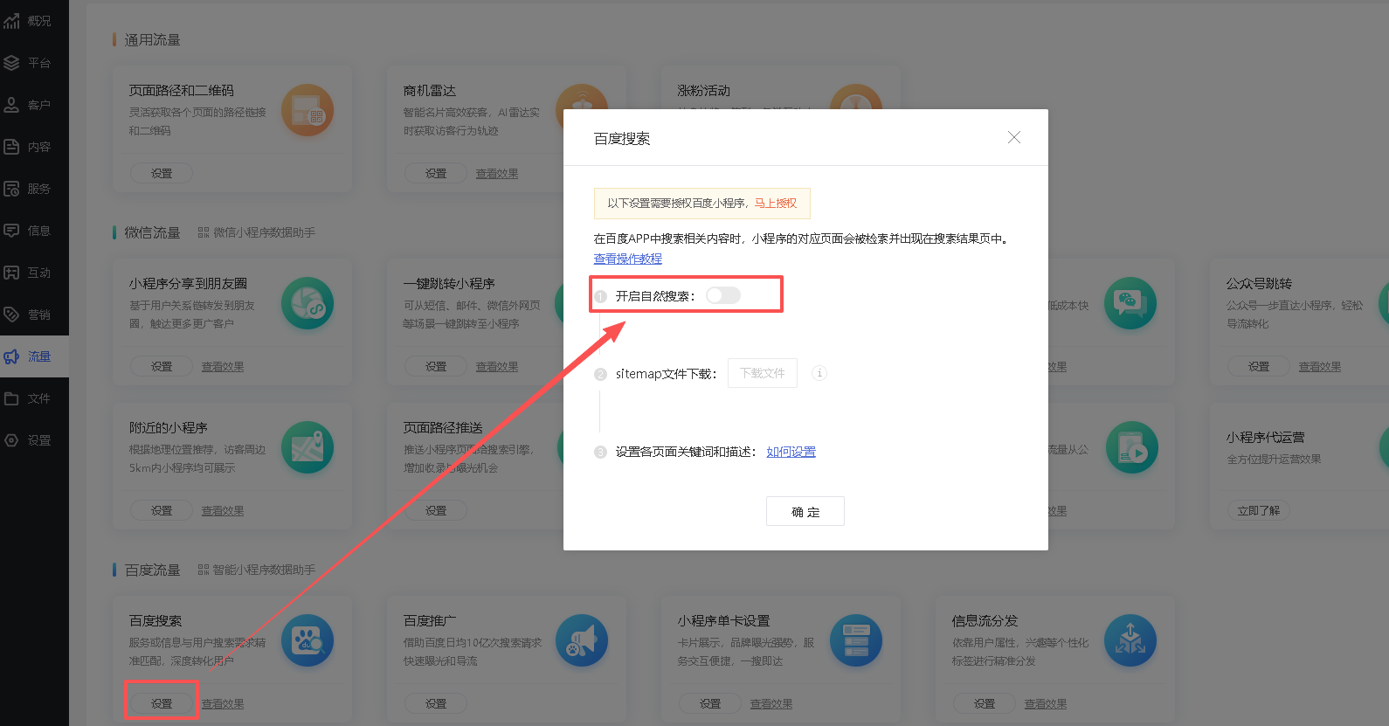Click 查看效果 under 小程序单卡设置

pos(771,704)
